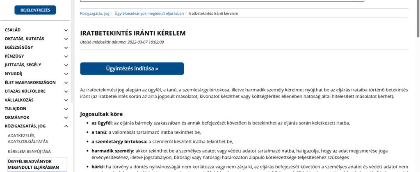Click the paragraph starting 'Az iratbetekintési jog alapján'
The width and height of the screenshot is (420, 172).
click(x=244, y=93)
